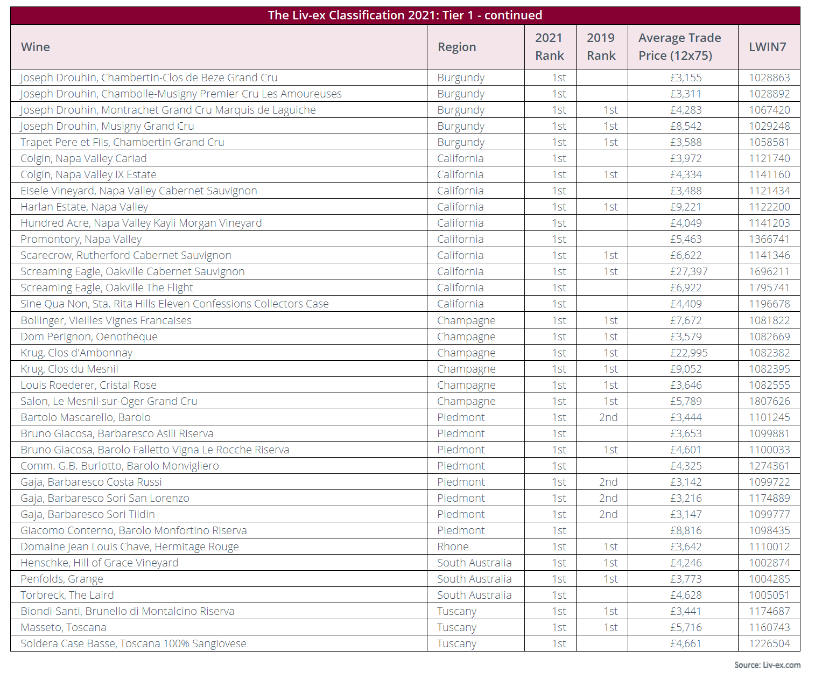Select the "Region" column header
This screenshot has height=686, width=815.
tap(456, 47)
